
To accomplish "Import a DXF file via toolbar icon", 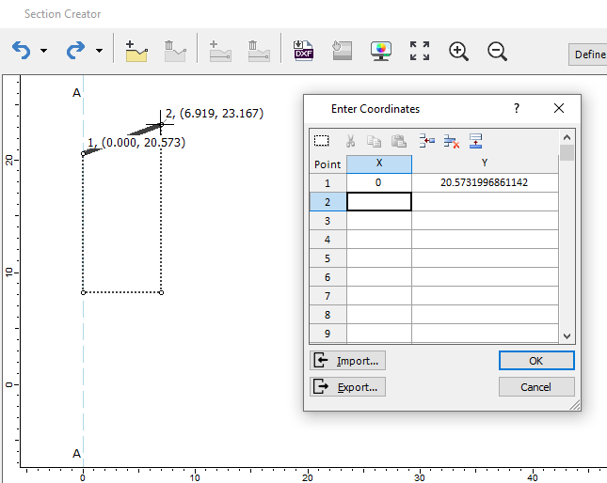I will (303, 51).
